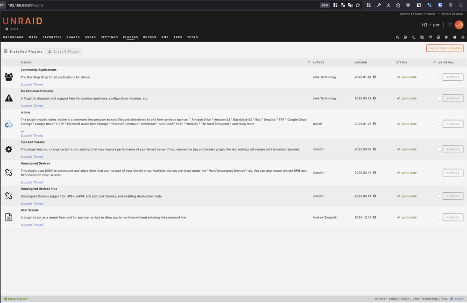Image resolution: width=467 pixels, height=303 pixels.
Task: Open the search magnifier in Unraid header
Action: click(x=397, y=37)
